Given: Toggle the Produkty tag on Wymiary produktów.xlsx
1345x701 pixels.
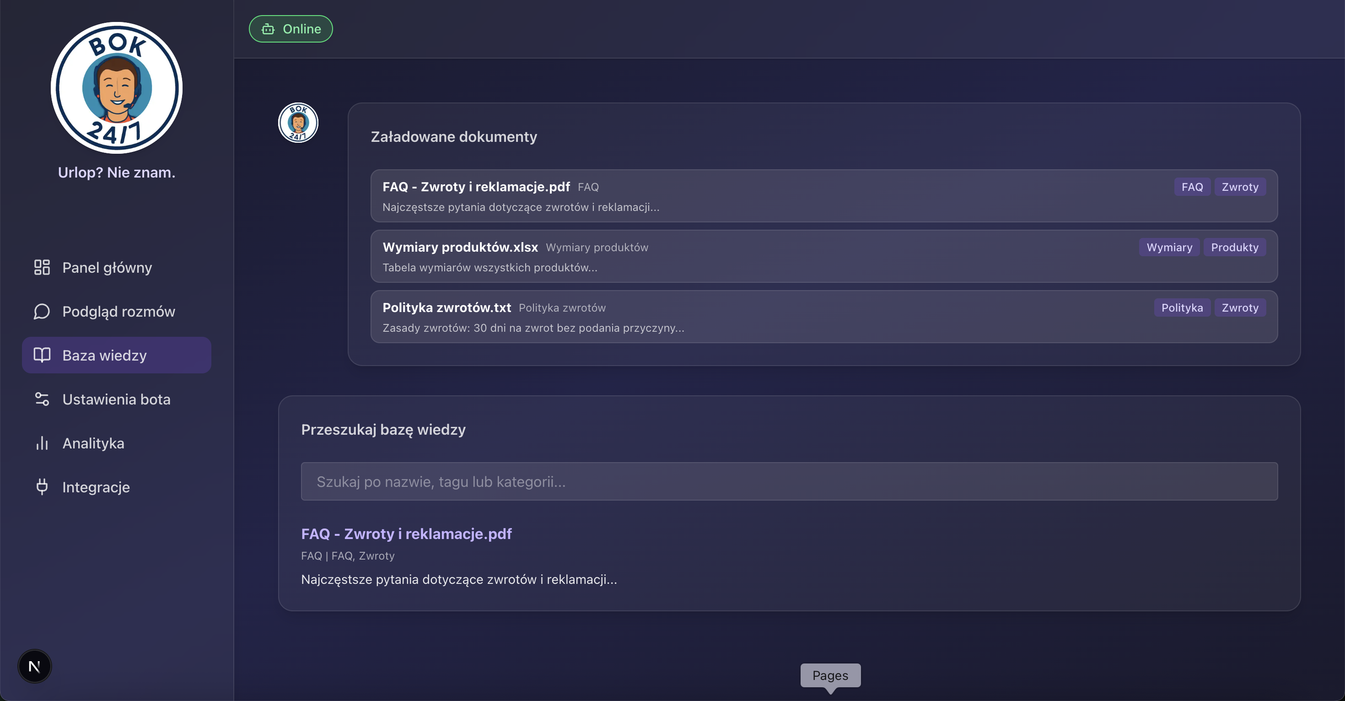Looking at the screenshot, I should point(1234,247).
